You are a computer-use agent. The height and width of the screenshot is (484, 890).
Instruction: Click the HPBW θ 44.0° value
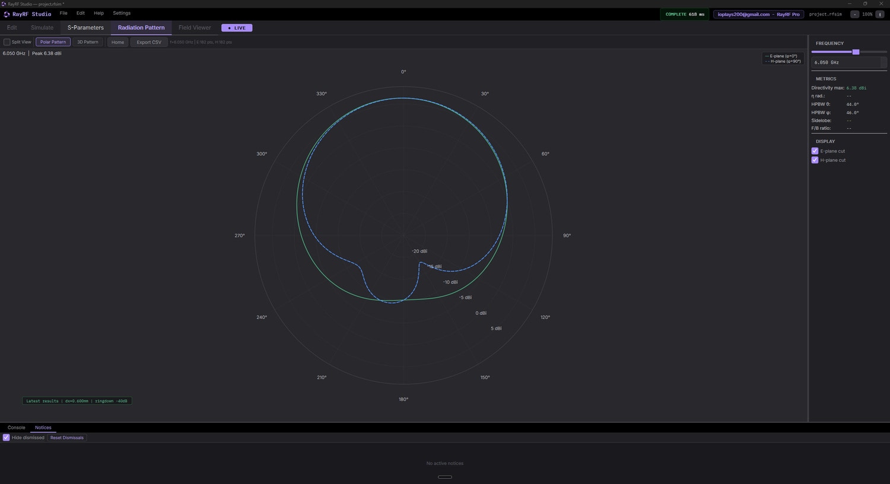pyautogui.click(x=853, y=104)
